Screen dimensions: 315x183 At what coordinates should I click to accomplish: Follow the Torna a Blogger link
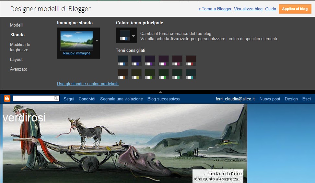click(215, 9)
